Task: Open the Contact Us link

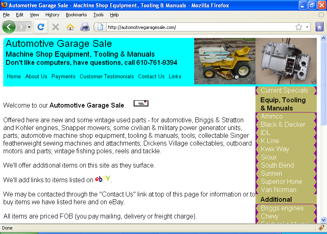Action: pyautogui.click(x=151, y=76)
